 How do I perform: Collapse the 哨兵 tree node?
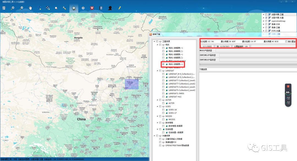tap(157, 45)
